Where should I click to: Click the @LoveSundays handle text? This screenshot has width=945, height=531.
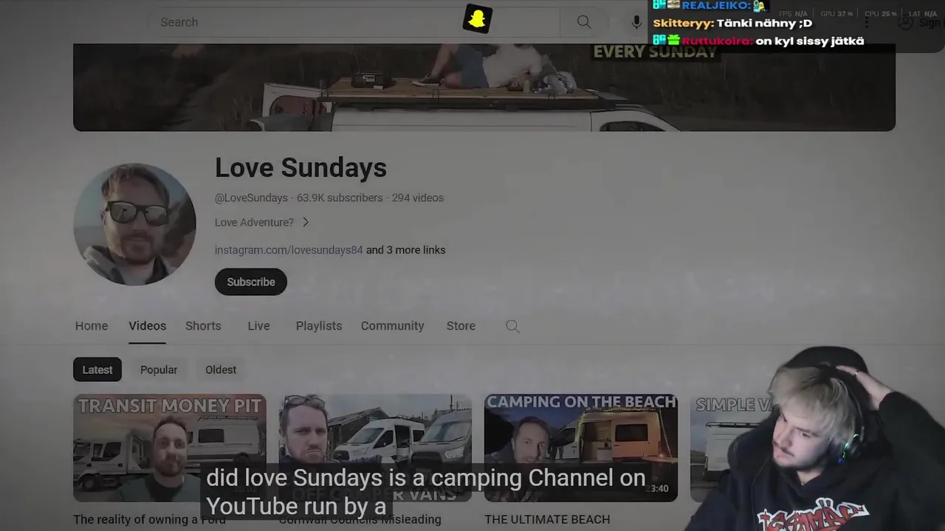(251, 198)
